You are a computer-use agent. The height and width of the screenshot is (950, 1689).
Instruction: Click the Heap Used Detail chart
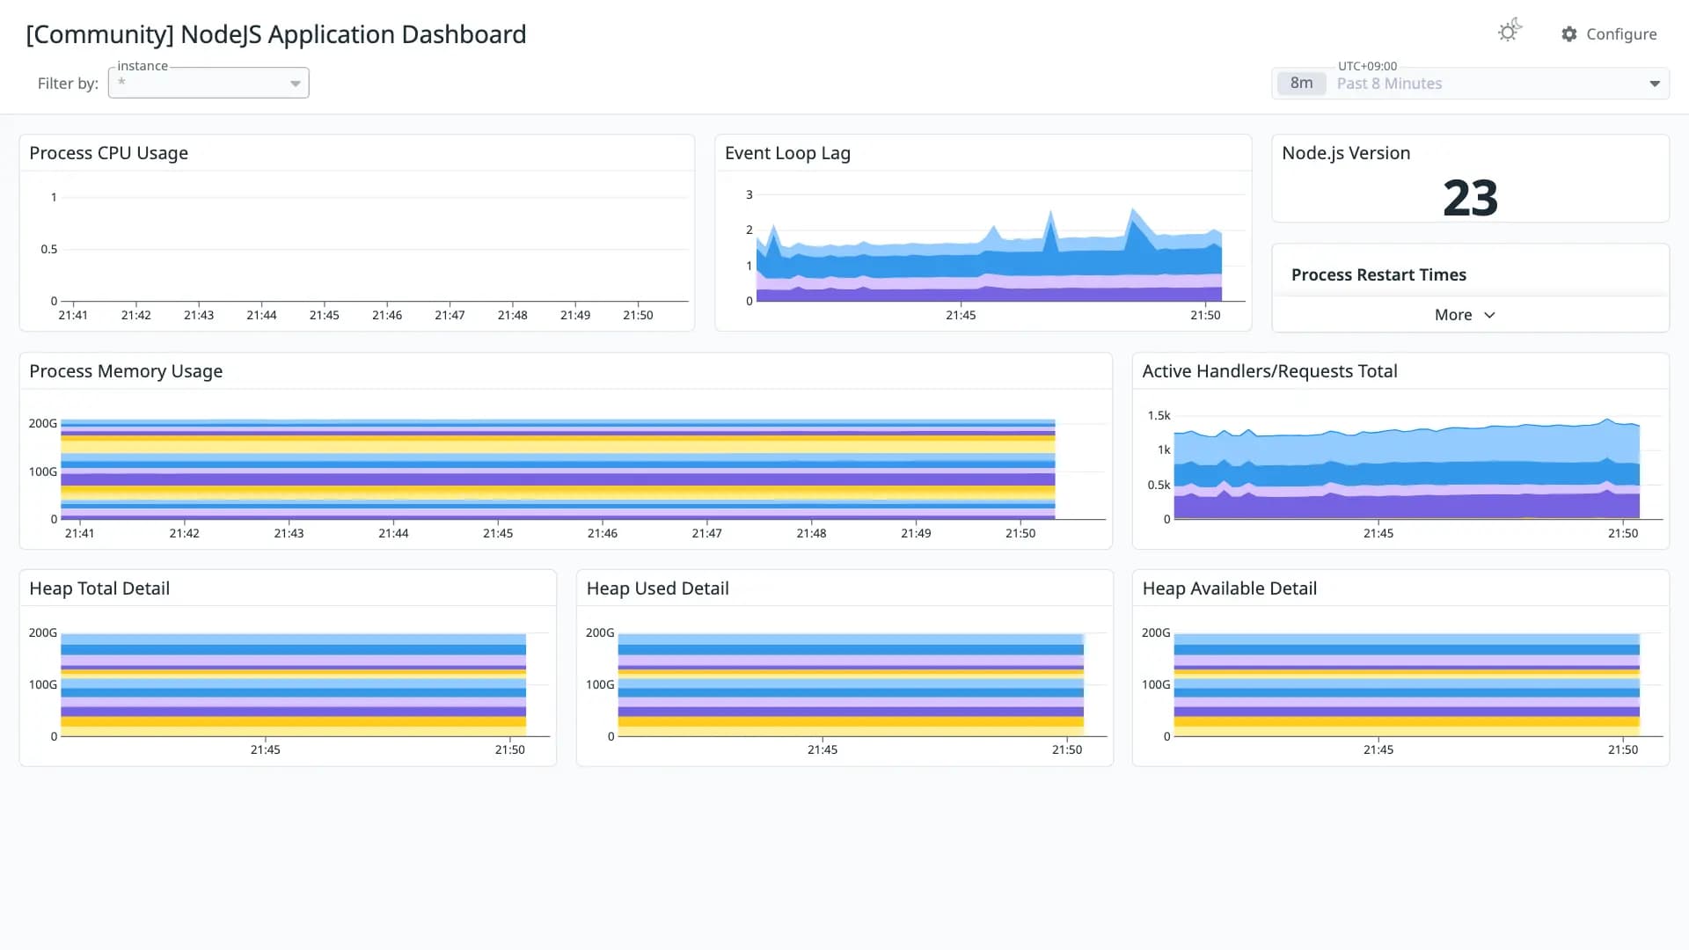click(x=851, y=684)
